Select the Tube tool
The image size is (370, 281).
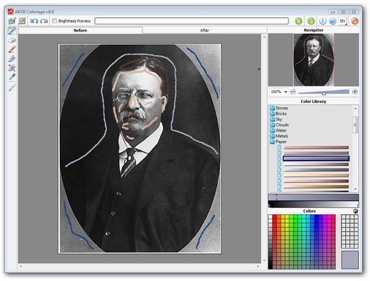(12, 59)
